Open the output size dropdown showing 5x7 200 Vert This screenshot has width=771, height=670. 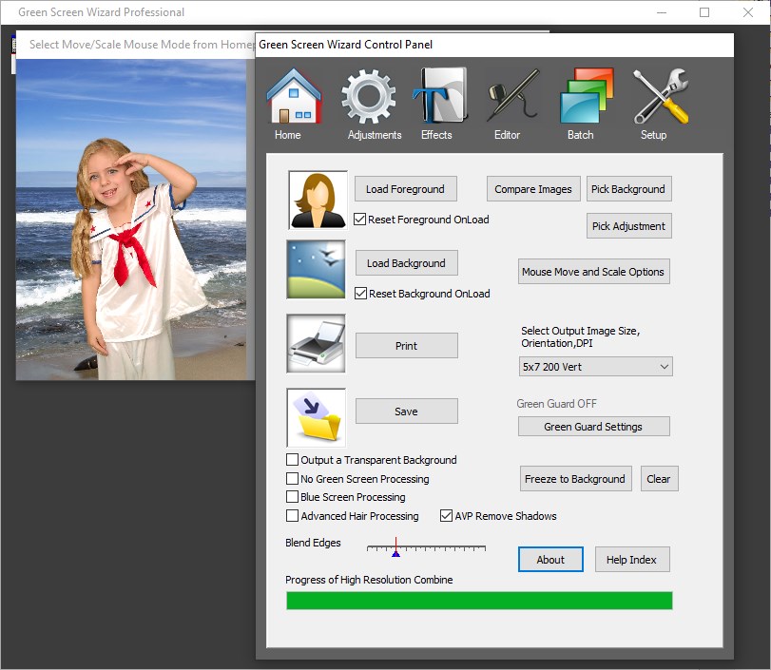(x=594, y=366)
